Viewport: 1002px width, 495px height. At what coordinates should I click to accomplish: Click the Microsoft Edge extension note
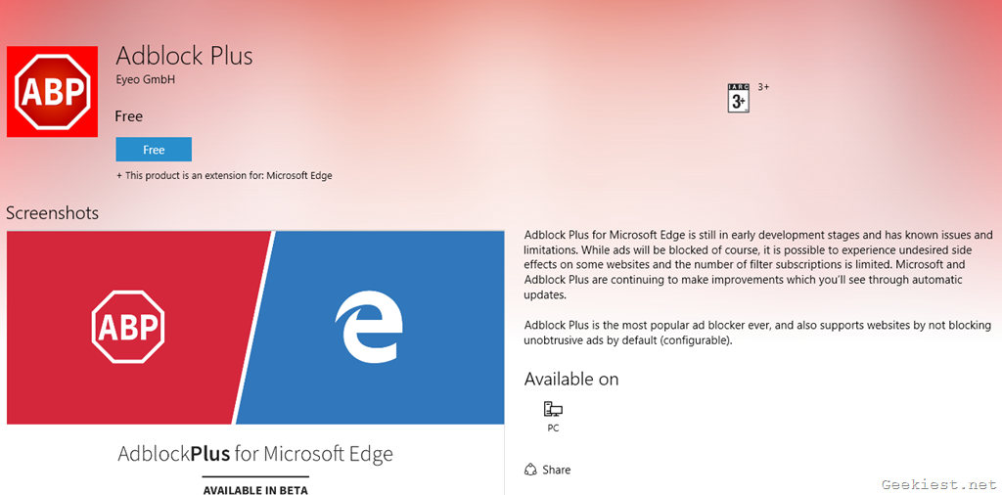224,176
